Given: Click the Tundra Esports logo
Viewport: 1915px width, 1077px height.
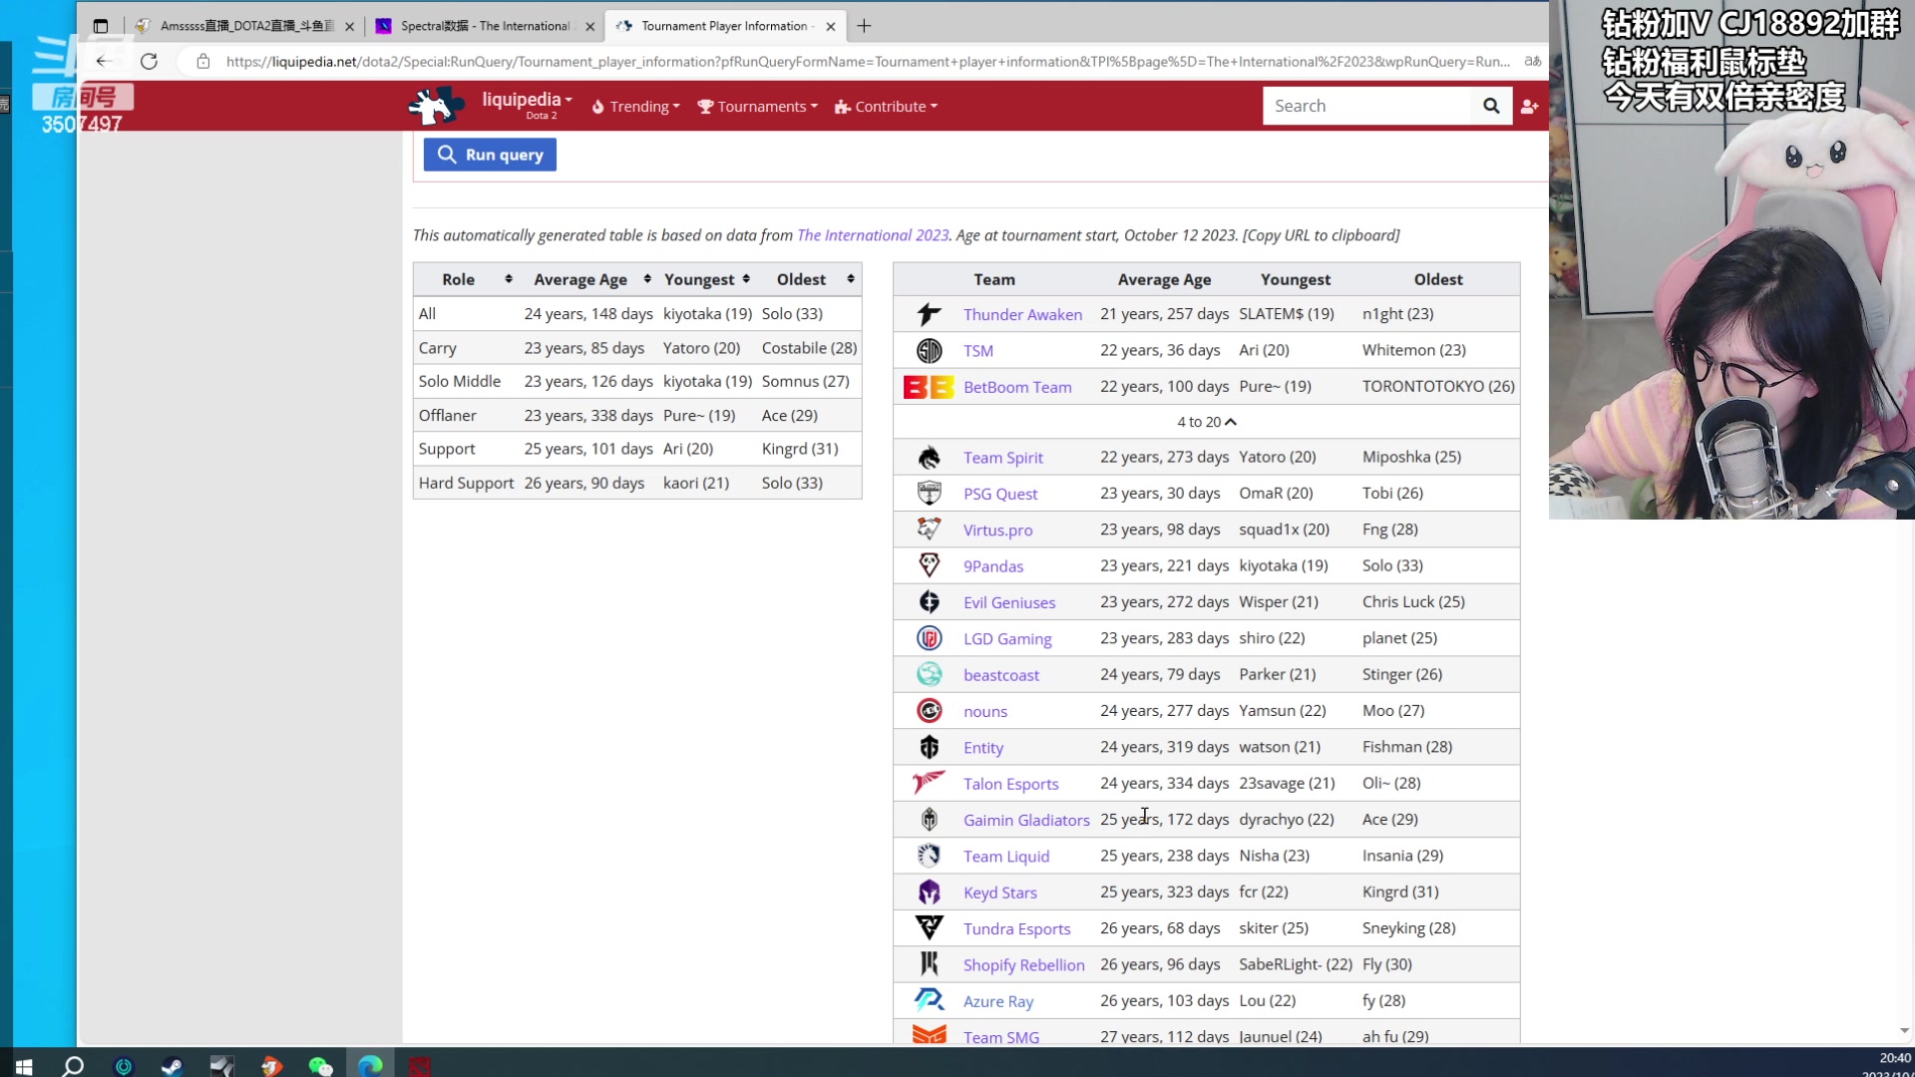Looking at the screenshot, I should pyautogui.click(x=929, y=928).
